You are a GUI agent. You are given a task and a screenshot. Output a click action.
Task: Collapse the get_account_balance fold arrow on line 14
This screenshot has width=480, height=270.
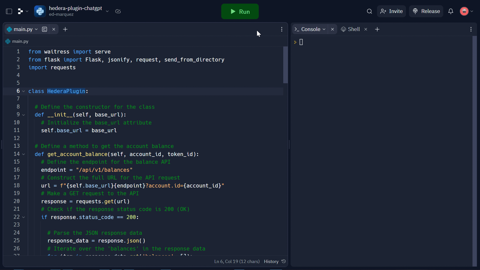23,154
